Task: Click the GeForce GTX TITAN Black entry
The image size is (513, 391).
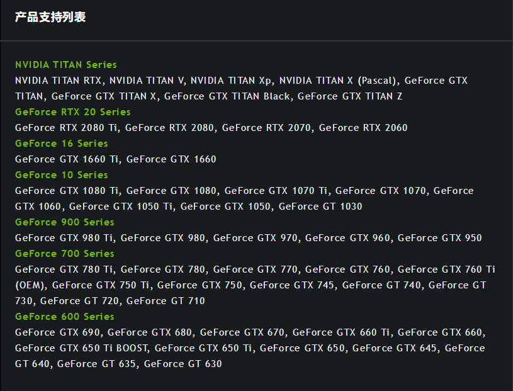Action: pos(227,96)
